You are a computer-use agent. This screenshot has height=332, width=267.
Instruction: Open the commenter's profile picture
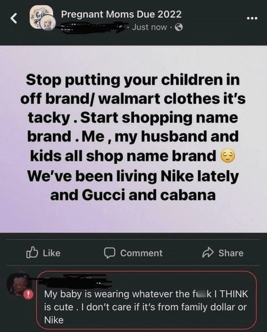(x=19, y=283)
